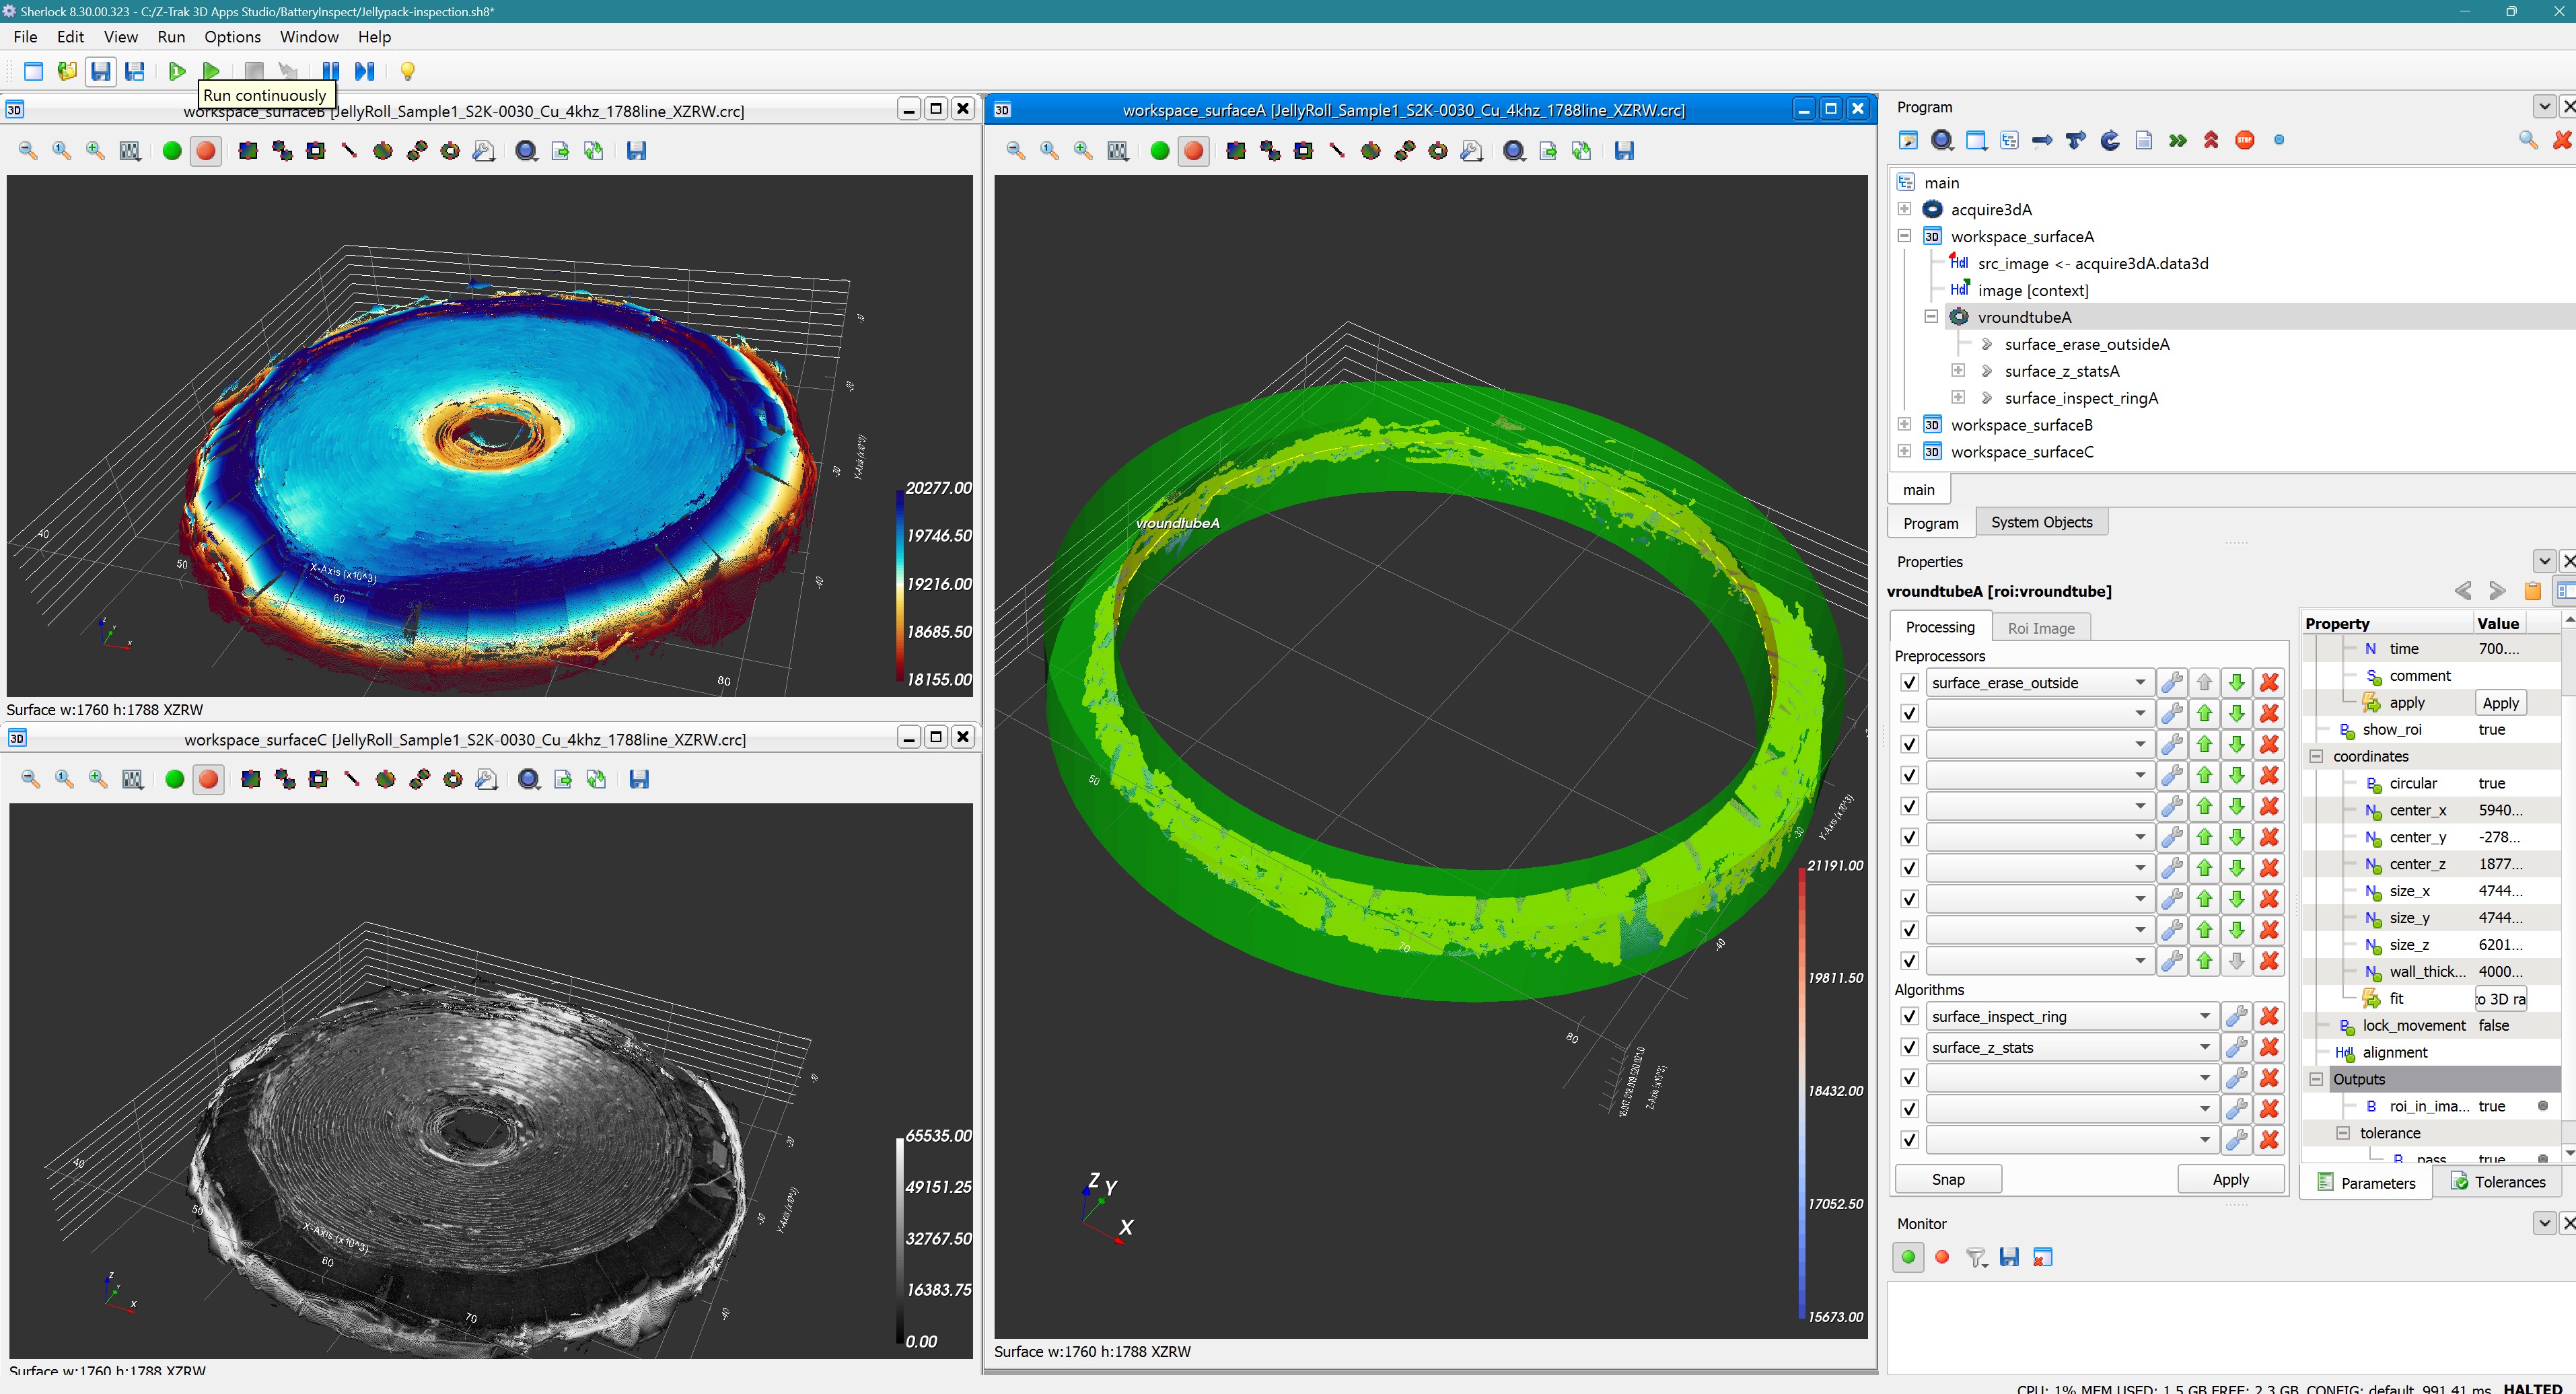Click the red circle icon in surfaceC toolbar
Image resolution: width=2576 pixels, height=1394 pixels.
click(x=208, y=779)
